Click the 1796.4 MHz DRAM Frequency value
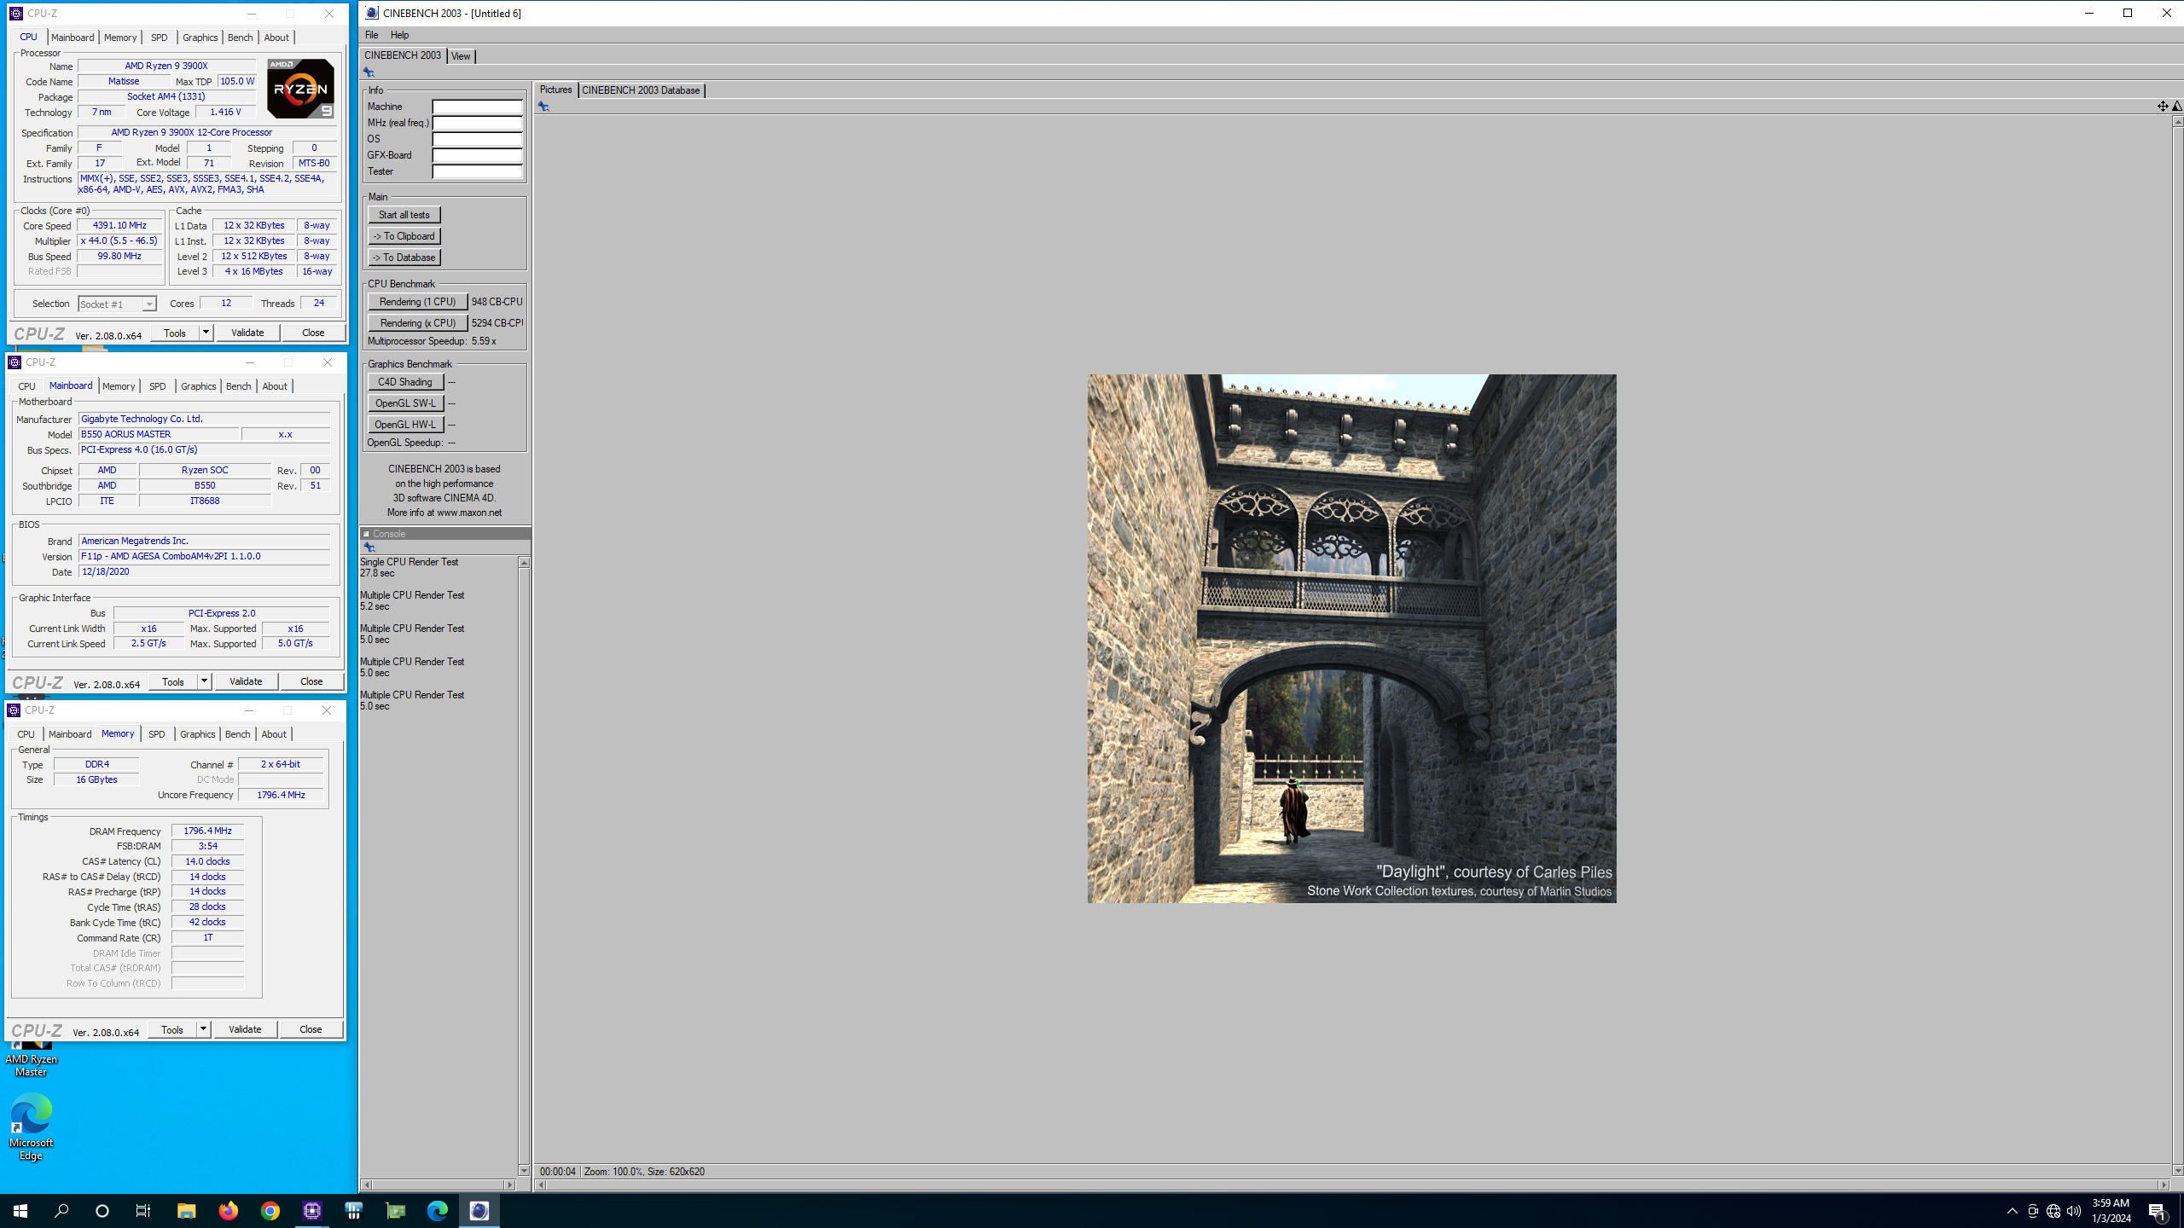Viewport: 2184px width, 1228px height. (207, 831)
